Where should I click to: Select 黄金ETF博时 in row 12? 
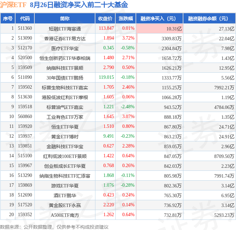tap(65, 137)
